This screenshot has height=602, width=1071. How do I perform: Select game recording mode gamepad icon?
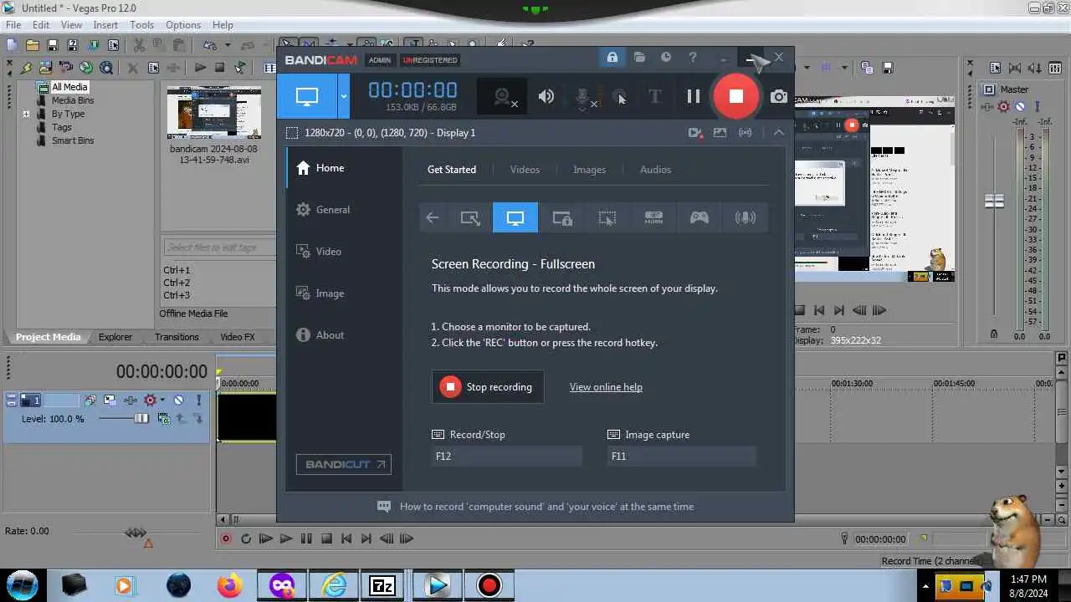tap(699, 217)
